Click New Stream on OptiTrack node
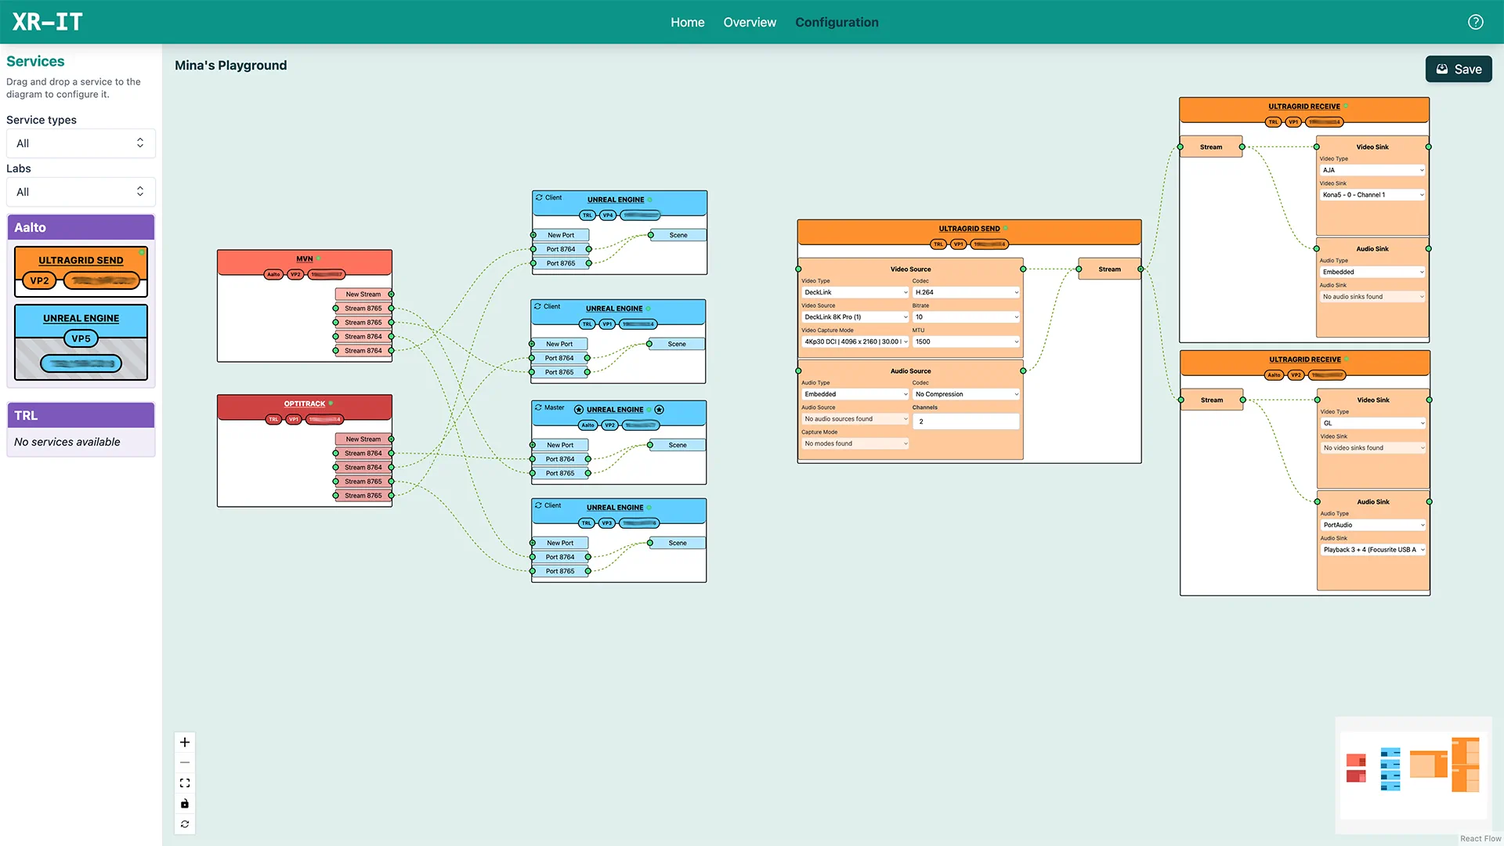The image size is (1504, 846). tap(363, 439)
